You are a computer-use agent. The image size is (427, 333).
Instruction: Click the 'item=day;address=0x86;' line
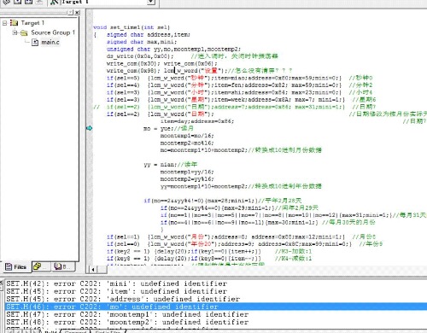[x=197, y=121]
